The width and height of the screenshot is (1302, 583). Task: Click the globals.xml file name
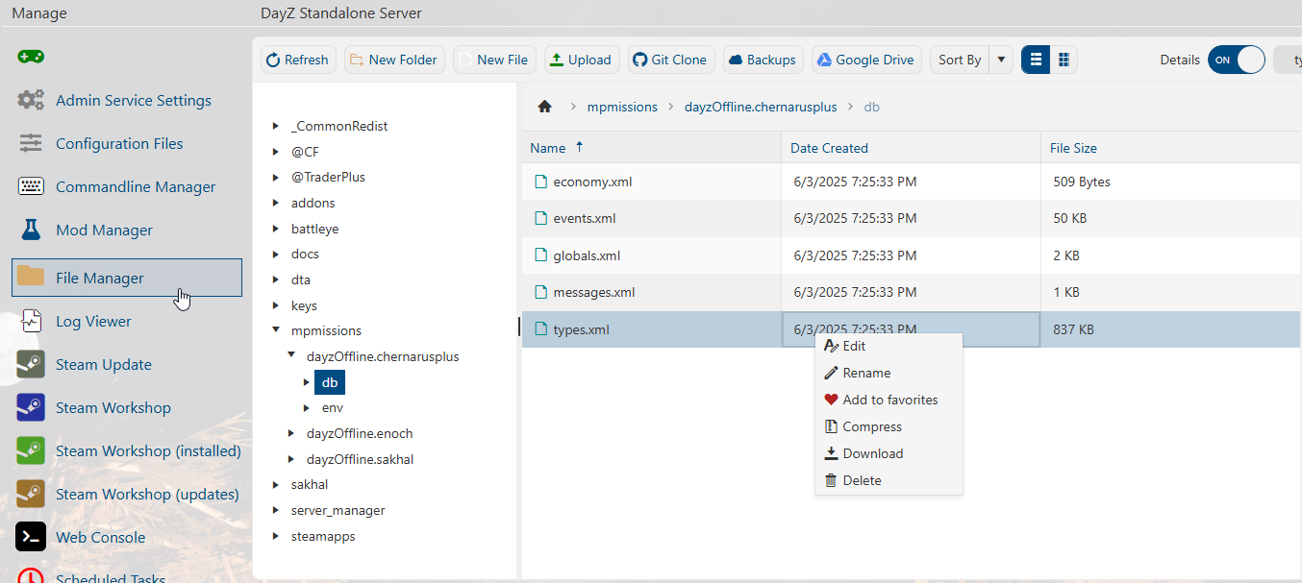587,255
